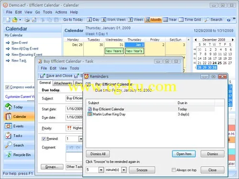Open the File menu in main window
Screen dimensions: 239x179
click(9, 12)
